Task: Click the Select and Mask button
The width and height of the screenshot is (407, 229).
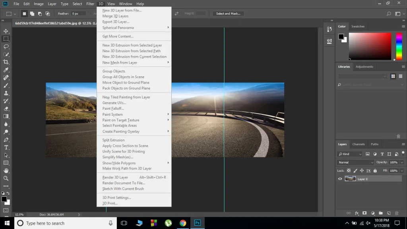Action: click(228, 14)
